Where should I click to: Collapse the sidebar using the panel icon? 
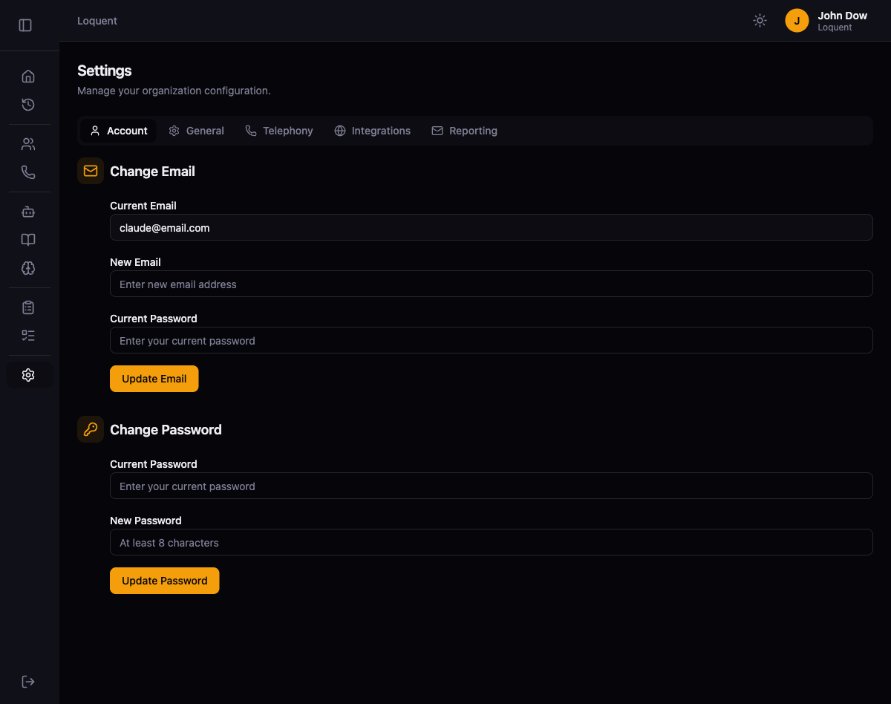coord(25,25)
